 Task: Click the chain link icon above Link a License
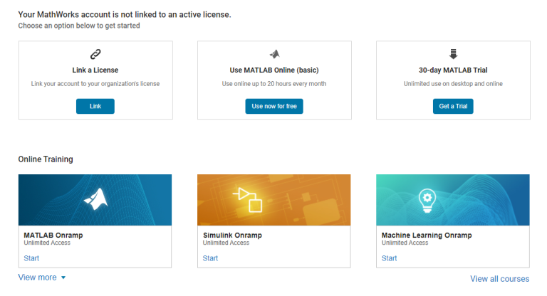pyautogui.click(x=95, y=54)
